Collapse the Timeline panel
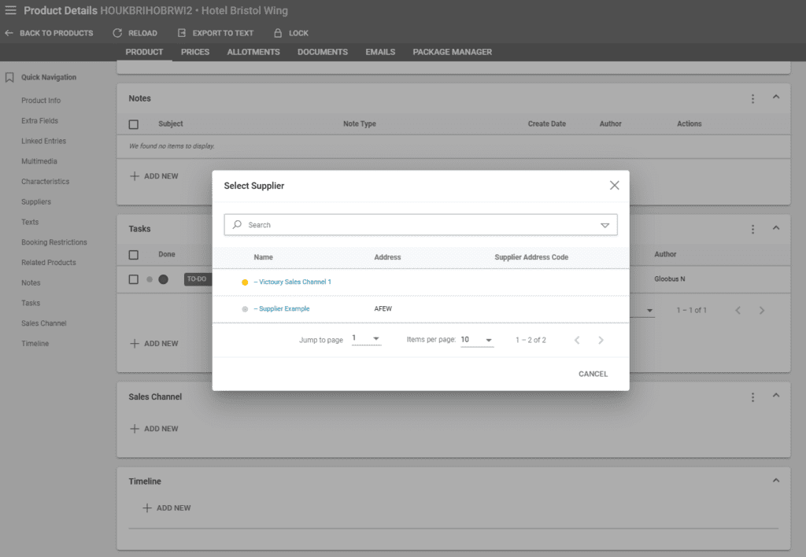This screenshot has width=806, height=557. pyautogui.click(x=775, y=481)
